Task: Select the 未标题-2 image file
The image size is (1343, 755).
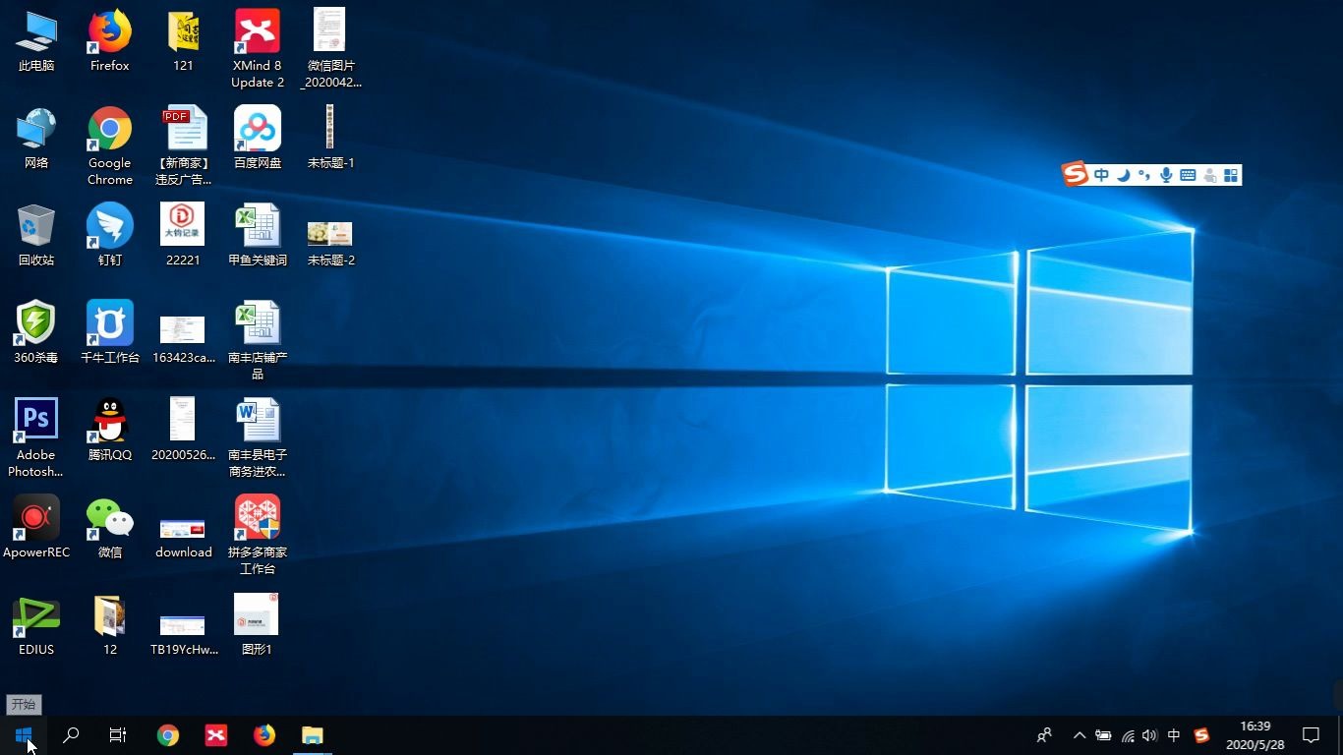Action: click(330, 243)
